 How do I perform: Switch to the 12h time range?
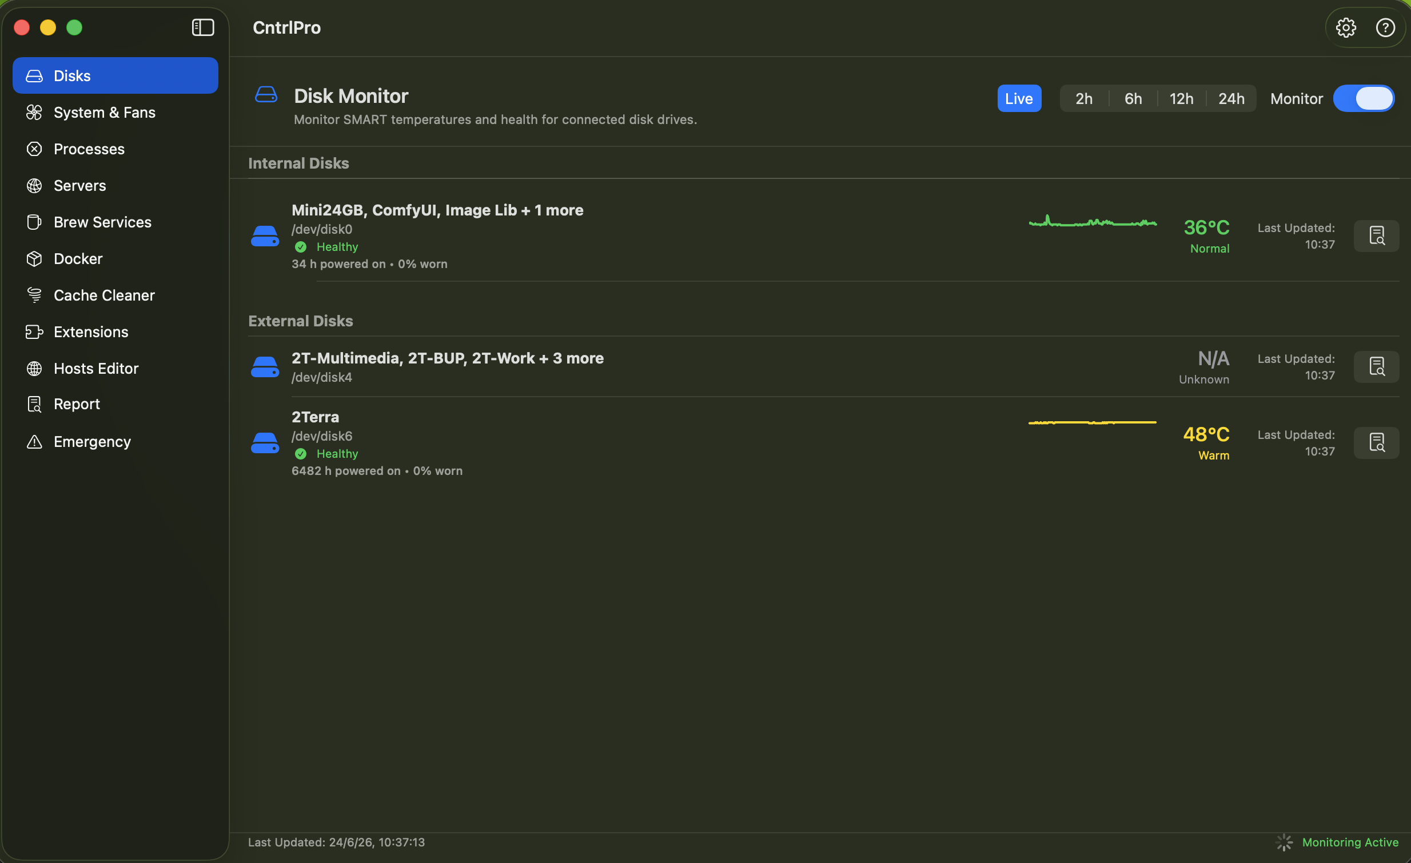pos(1181,98)
